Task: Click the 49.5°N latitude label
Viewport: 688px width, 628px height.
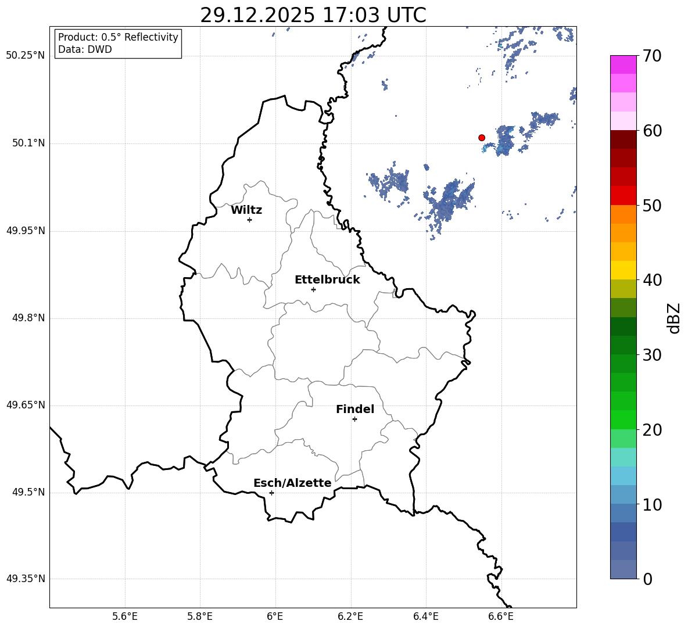Action: tap(28, 492)
